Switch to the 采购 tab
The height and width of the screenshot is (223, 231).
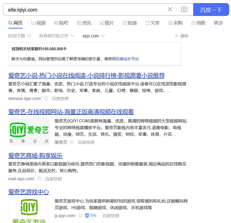click(x=175, y=23)
